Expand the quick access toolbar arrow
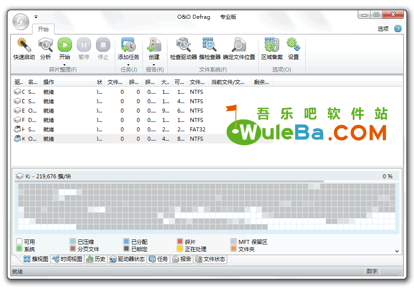This screenshot has height=290, width=414. coord(36,17)
